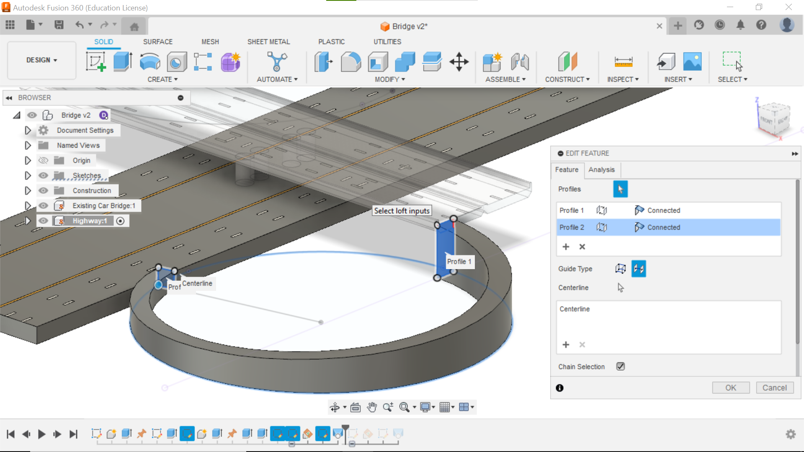Viewport: 804px width, 452px height.
Task: Open the Analysis tab in Edit Feature
Action: pyautogui.click(x=601, y=169)
